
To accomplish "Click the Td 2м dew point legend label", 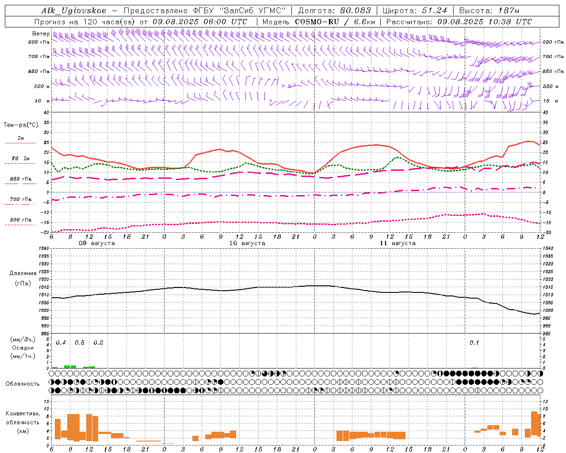I will (x=20, y=158).
